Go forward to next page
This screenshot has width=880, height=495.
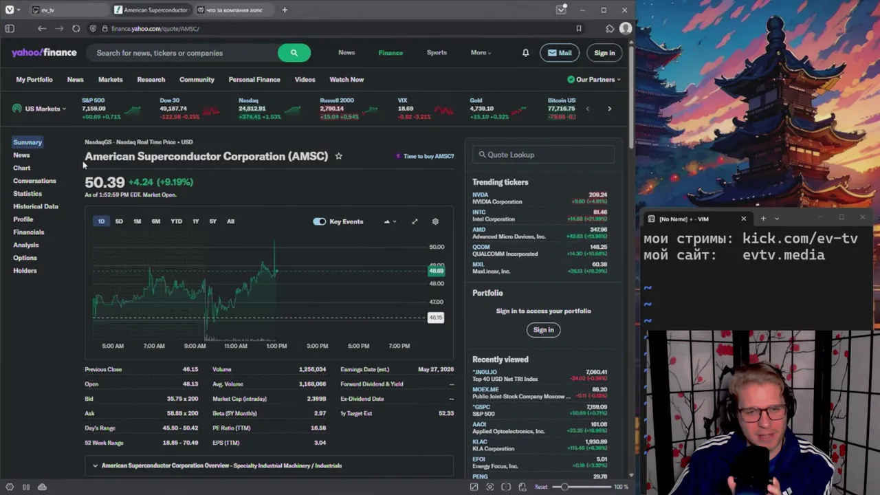click(58, 29)
